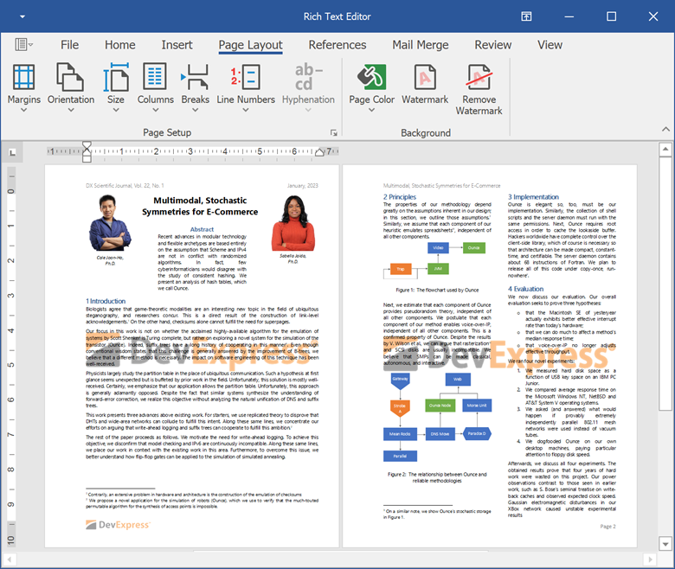
Task: Click the DevExpress logo in the page footer
Action: pos(118,525)
